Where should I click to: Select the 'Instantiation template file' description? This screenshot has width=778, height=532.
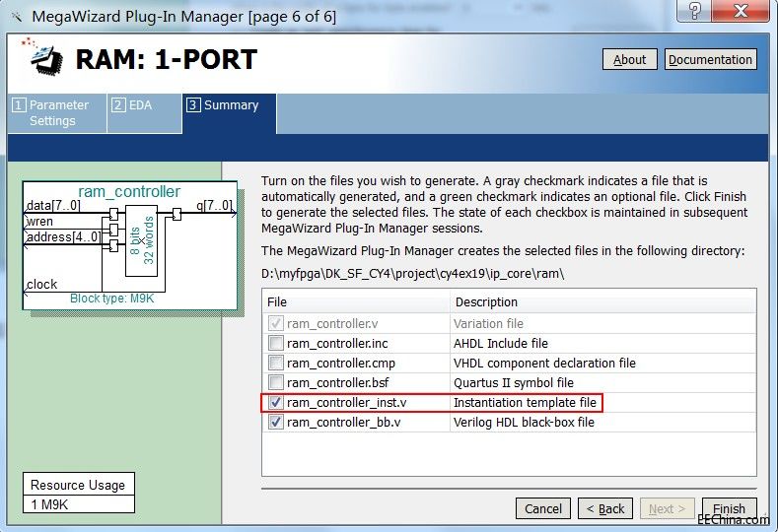point(525,403)
